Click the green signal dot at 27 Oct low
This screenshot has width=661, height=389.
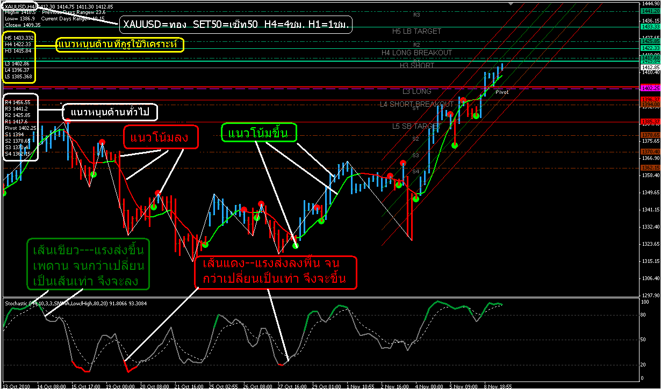(x=295, y=246)
